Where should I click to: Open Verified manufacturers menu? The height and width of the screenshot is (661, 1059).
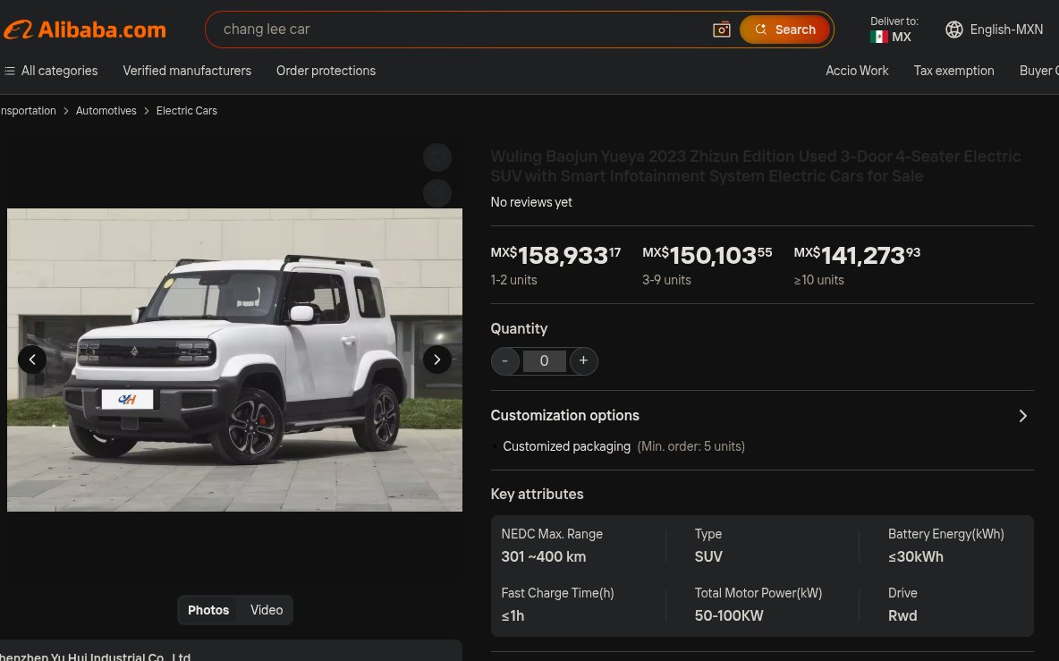(187, 71)
